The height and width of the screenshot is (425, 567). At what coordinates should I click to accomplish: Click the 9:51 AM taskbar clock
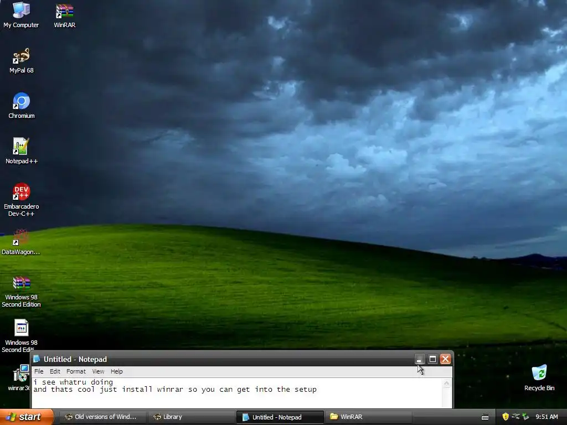(547, 417)
